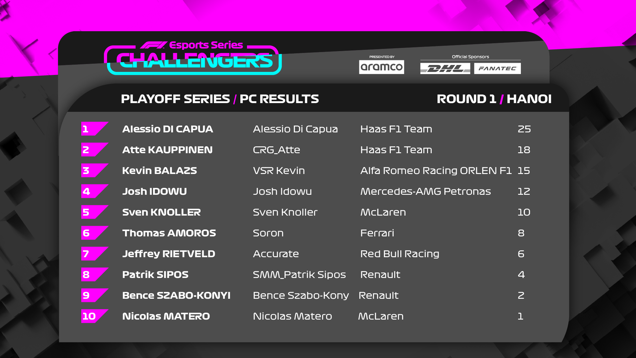The image size is (636, 358).
Task: Click the position 1 magenta badge
Action: tap(95, 129)
